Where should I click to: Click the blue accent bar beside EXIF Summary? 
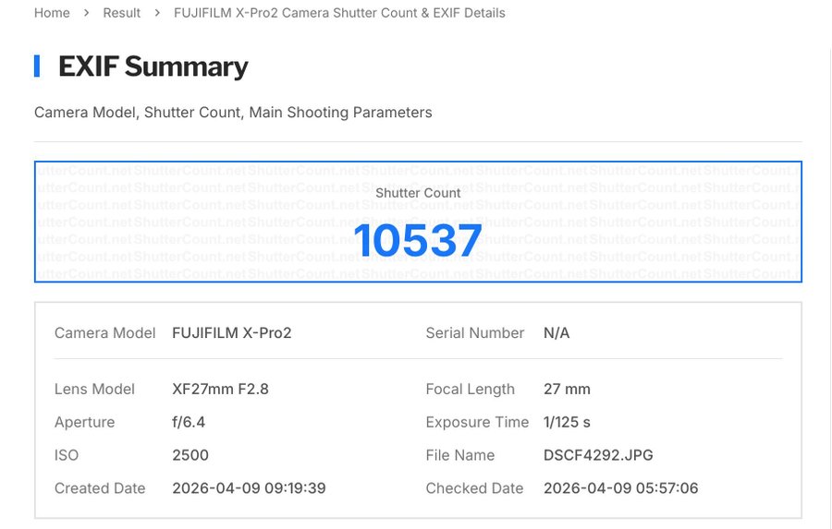[37, 66]
